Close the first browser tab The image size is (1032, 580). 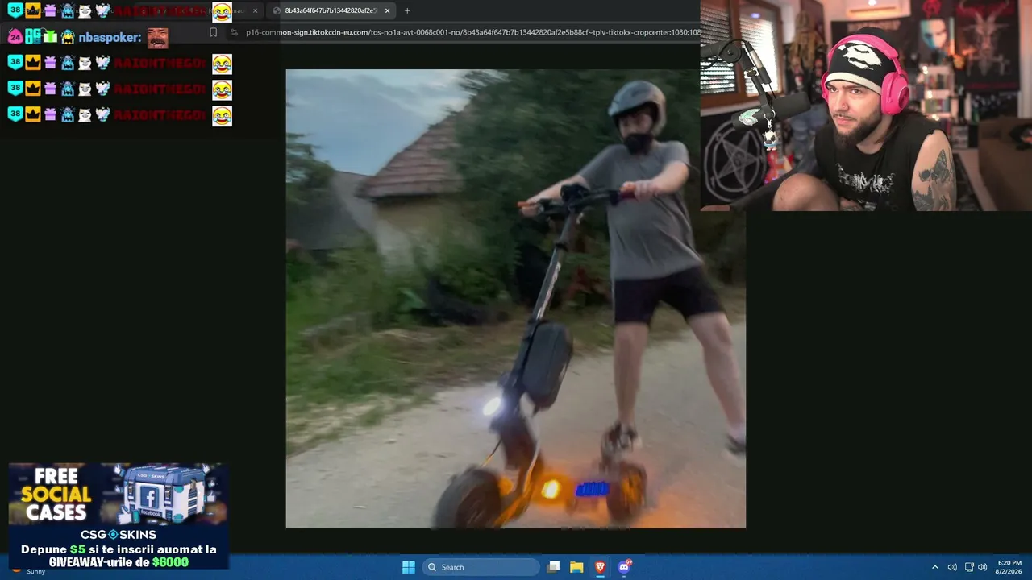point(255,10)
